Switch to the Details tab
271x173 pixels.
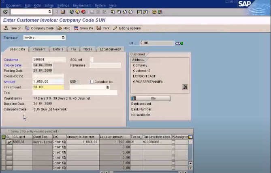(58, 49)
